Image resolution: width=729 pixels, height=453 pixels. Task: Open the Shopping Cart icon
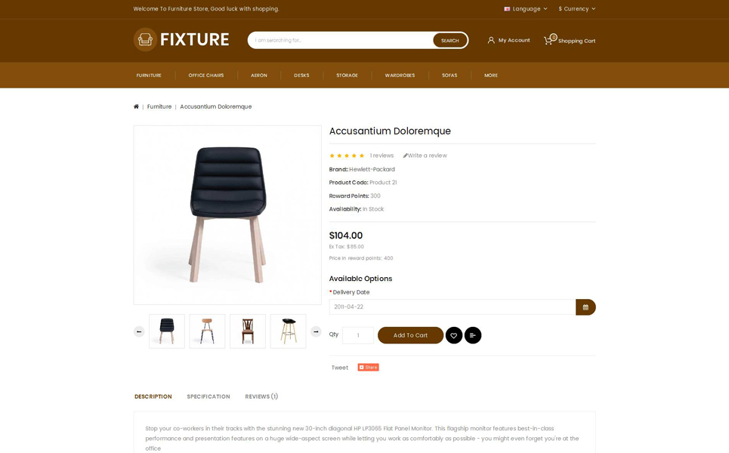pos(549,40)
